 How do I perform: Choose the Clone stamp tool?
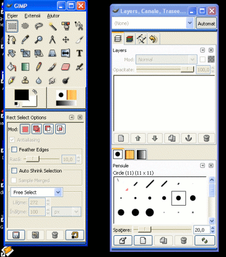(25, 81)
